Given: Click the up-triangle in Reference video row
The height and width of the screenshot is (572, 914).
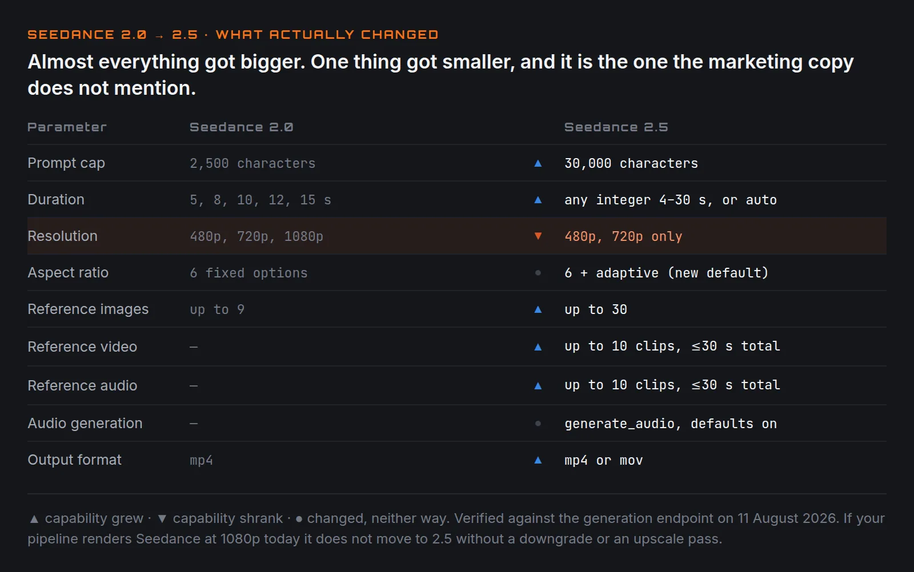Looking at the screenshot, I should point(538,347).
